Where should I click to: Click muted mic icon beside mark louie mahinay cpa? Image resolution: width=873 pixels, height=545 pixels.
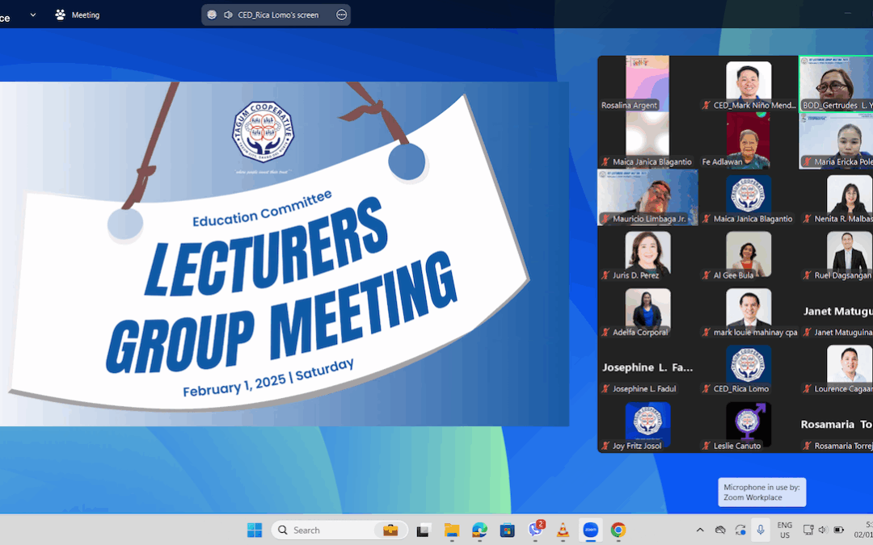[x=706, y=332]
